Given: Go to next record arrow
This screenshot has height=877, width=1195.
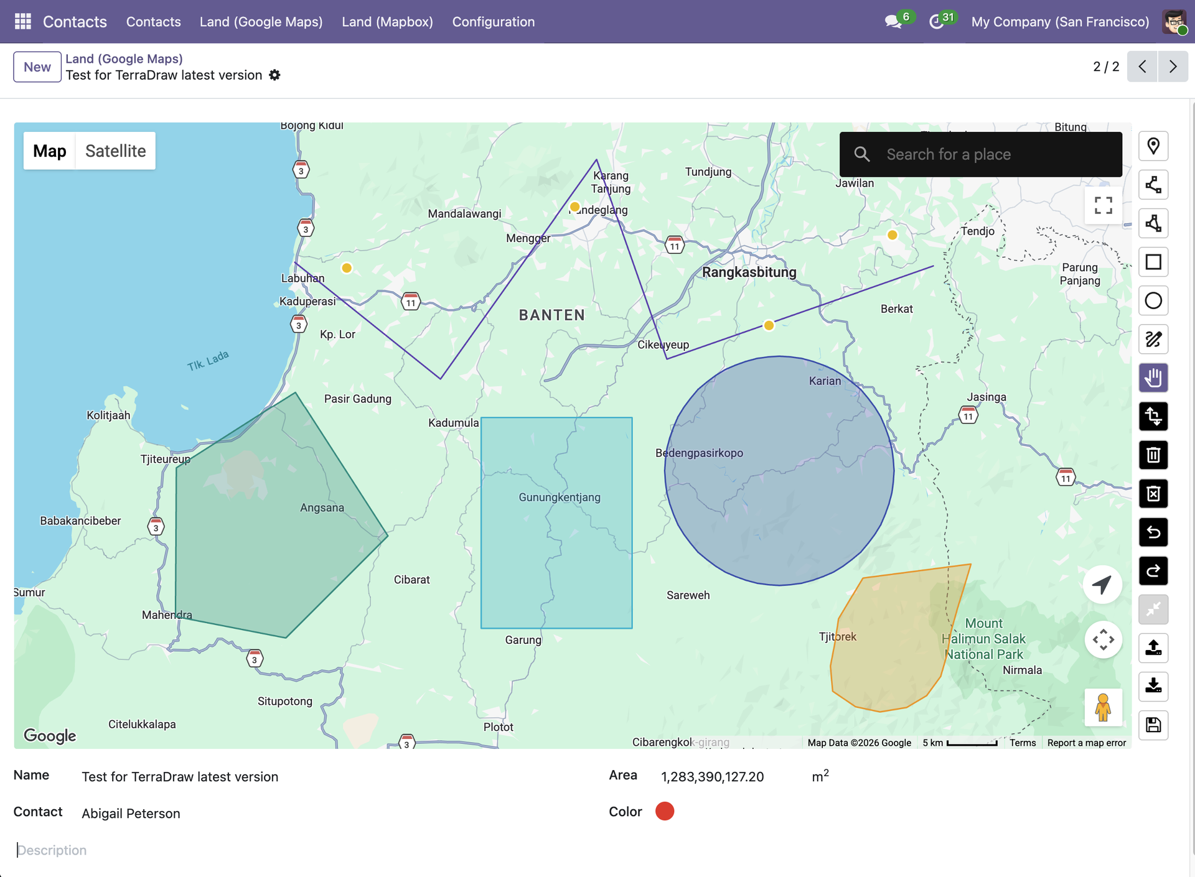Looking at the screenshot, I should 1173,67.
